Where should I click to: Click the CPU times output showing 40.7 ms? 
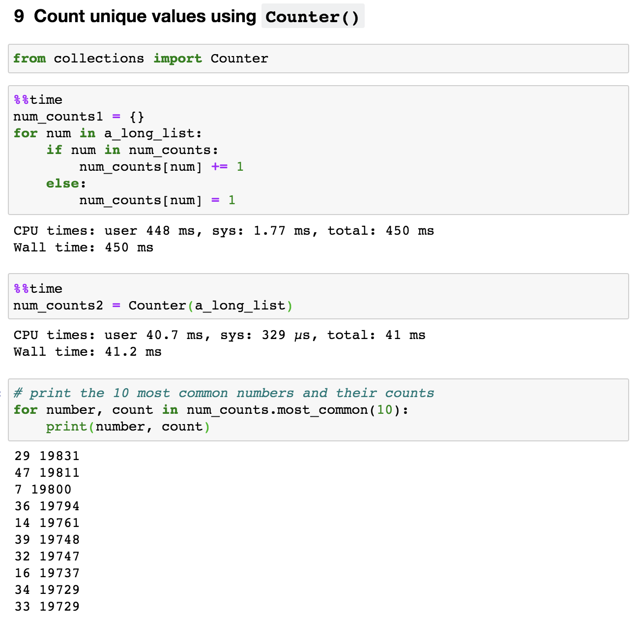(219, 335)
